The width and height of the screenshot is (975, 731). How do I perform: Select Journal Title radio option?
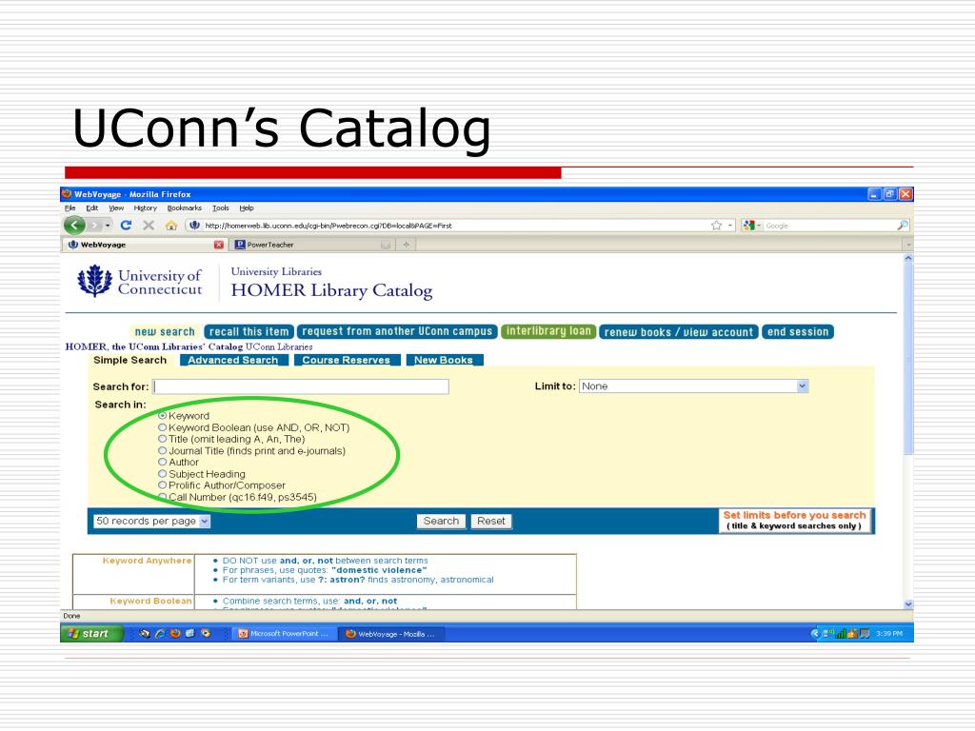[162, 450]
